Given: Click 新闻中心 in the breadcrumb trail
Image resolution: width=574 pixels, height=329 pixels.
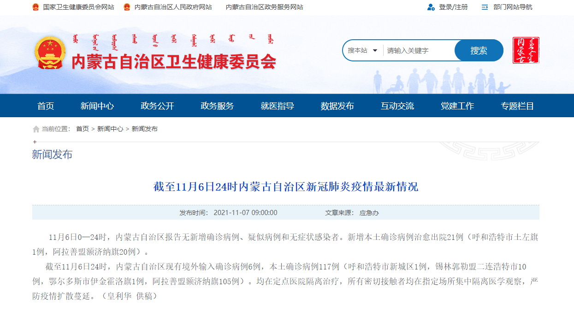Looking at the screenshot, I should tap(110, 129).
